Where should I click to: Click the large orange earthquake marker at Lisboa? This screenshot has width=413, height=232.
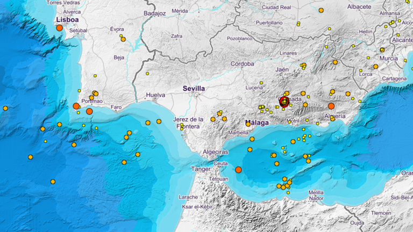click(60, 28)
